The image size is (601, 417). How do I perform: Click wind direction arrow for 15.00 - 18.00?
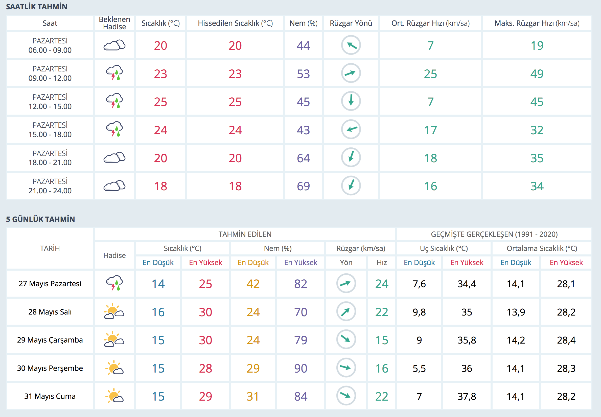coord(351,129)
